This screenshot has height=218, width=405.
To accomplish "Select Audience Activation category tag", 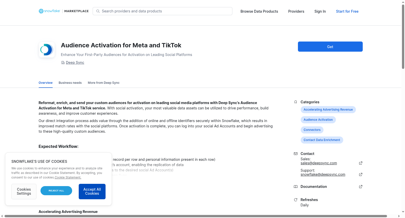I will point(318,120).
